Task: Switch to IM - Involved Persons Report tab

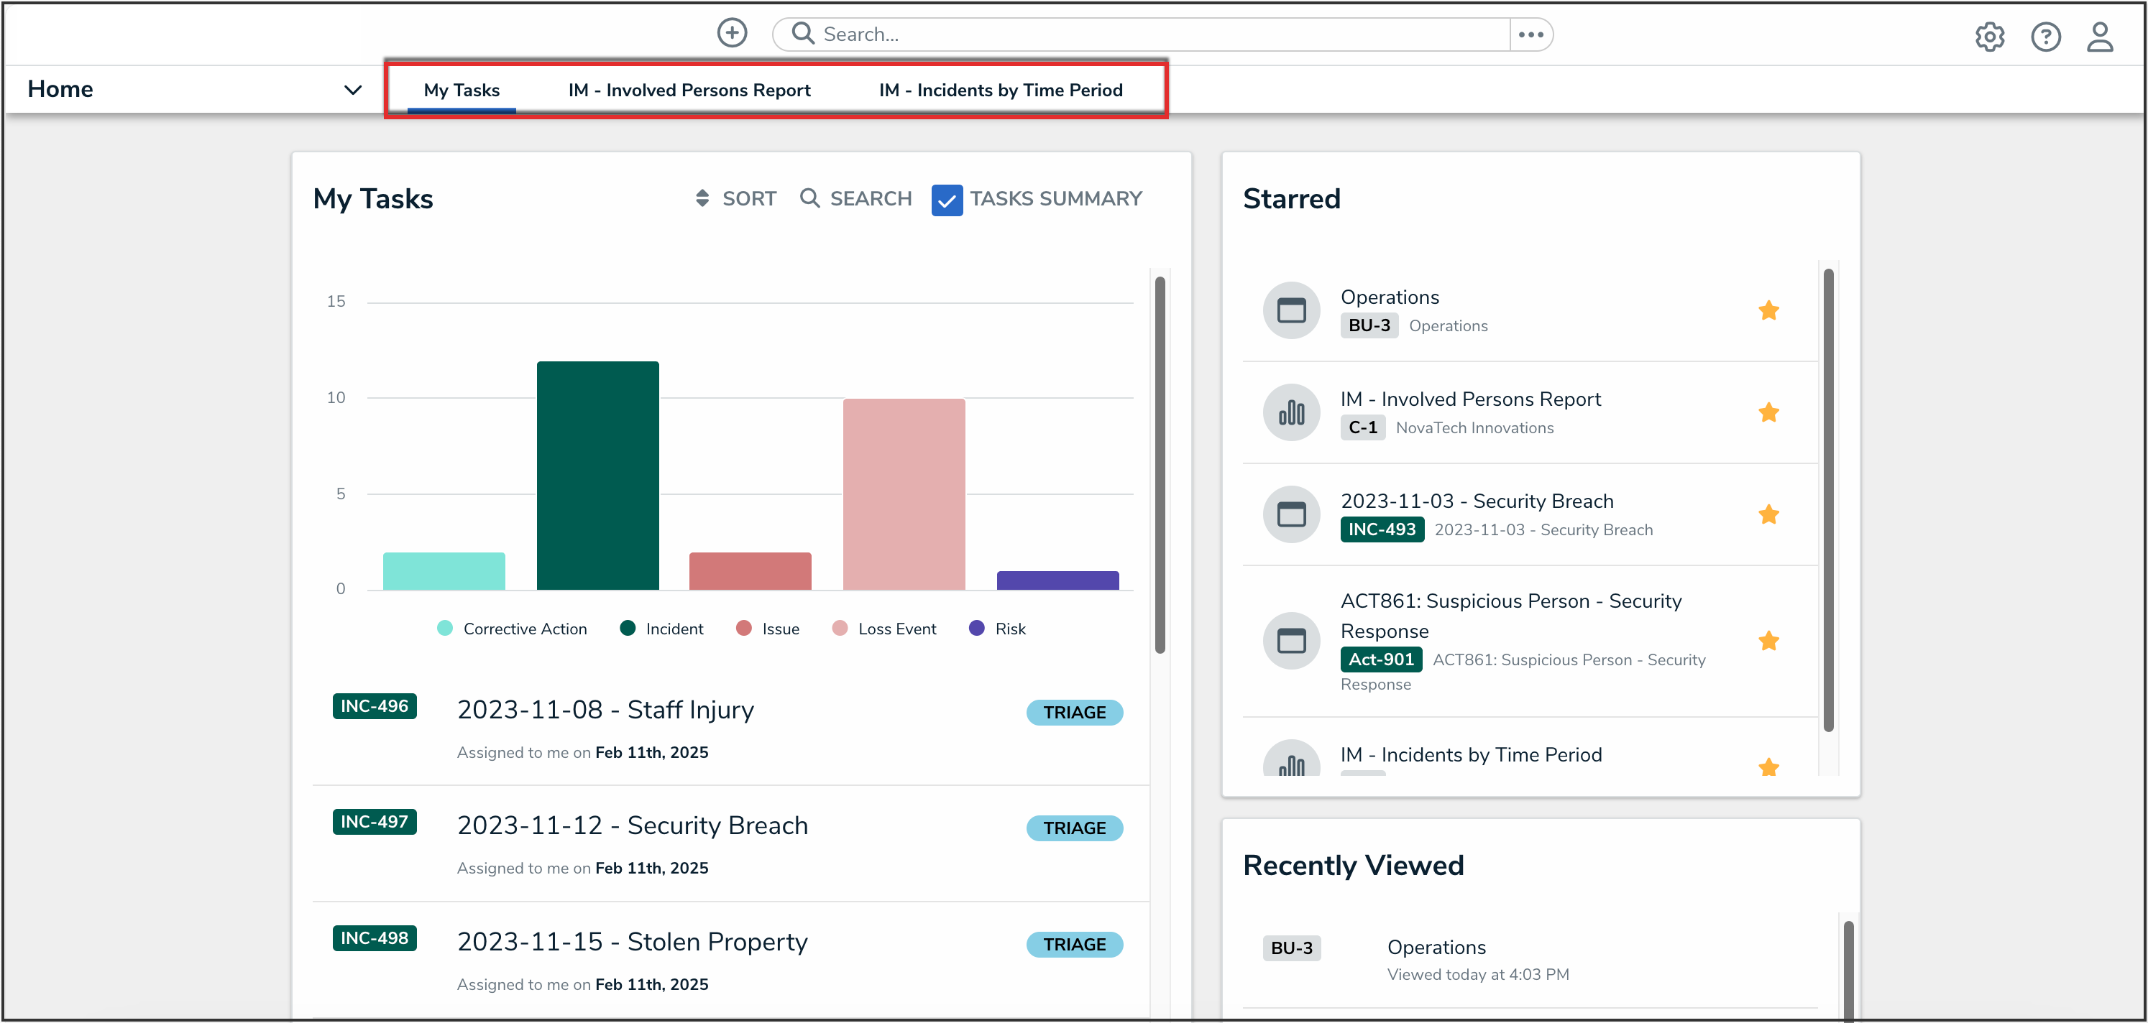Action: click(x=689, y=90)
